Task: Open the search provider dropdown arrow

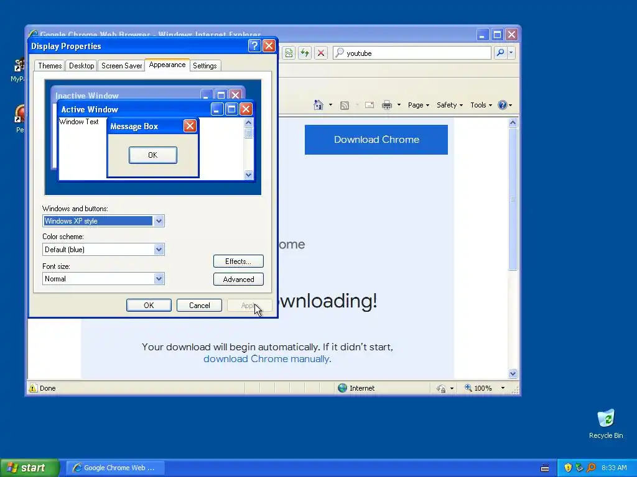Action: 511,53
